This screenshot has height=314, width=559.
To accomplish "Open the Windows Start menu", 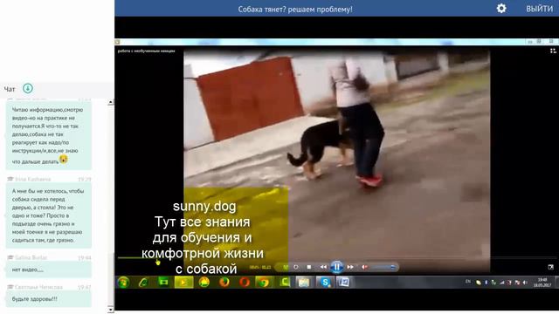I will pos(123,283).
